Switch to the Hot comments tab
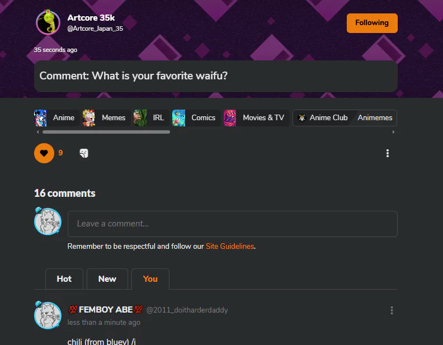 [x=64, y=279]
